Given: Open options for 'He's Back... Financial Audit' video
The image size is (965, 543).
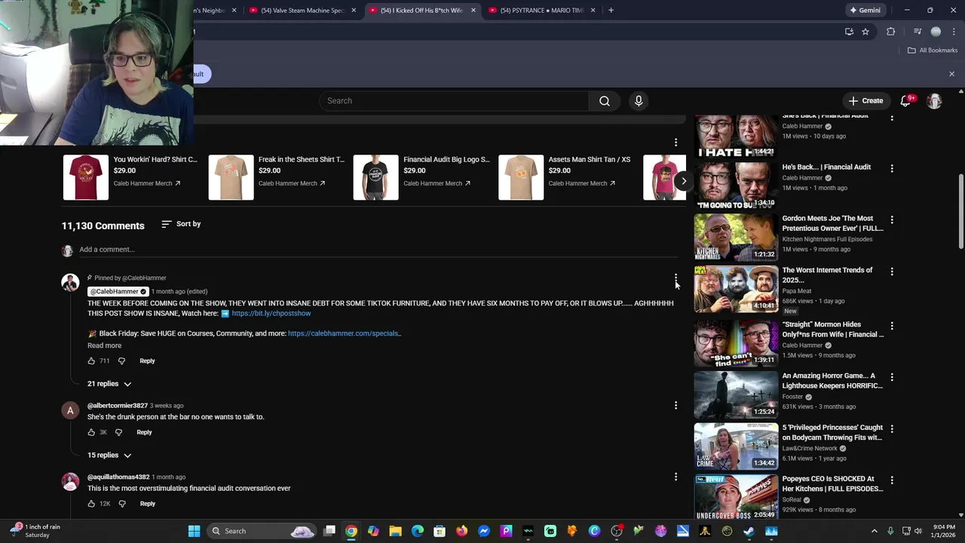Looking at the screenshot, I should (892, 169).
